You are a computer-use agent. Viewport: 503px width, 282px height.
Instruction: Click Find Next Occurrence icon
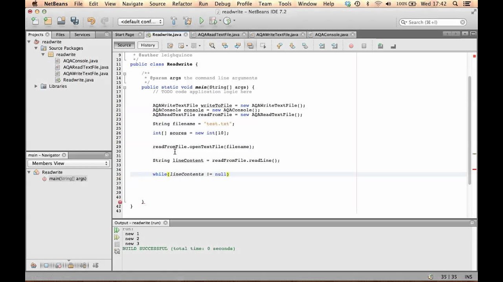[x=237, y=46]
